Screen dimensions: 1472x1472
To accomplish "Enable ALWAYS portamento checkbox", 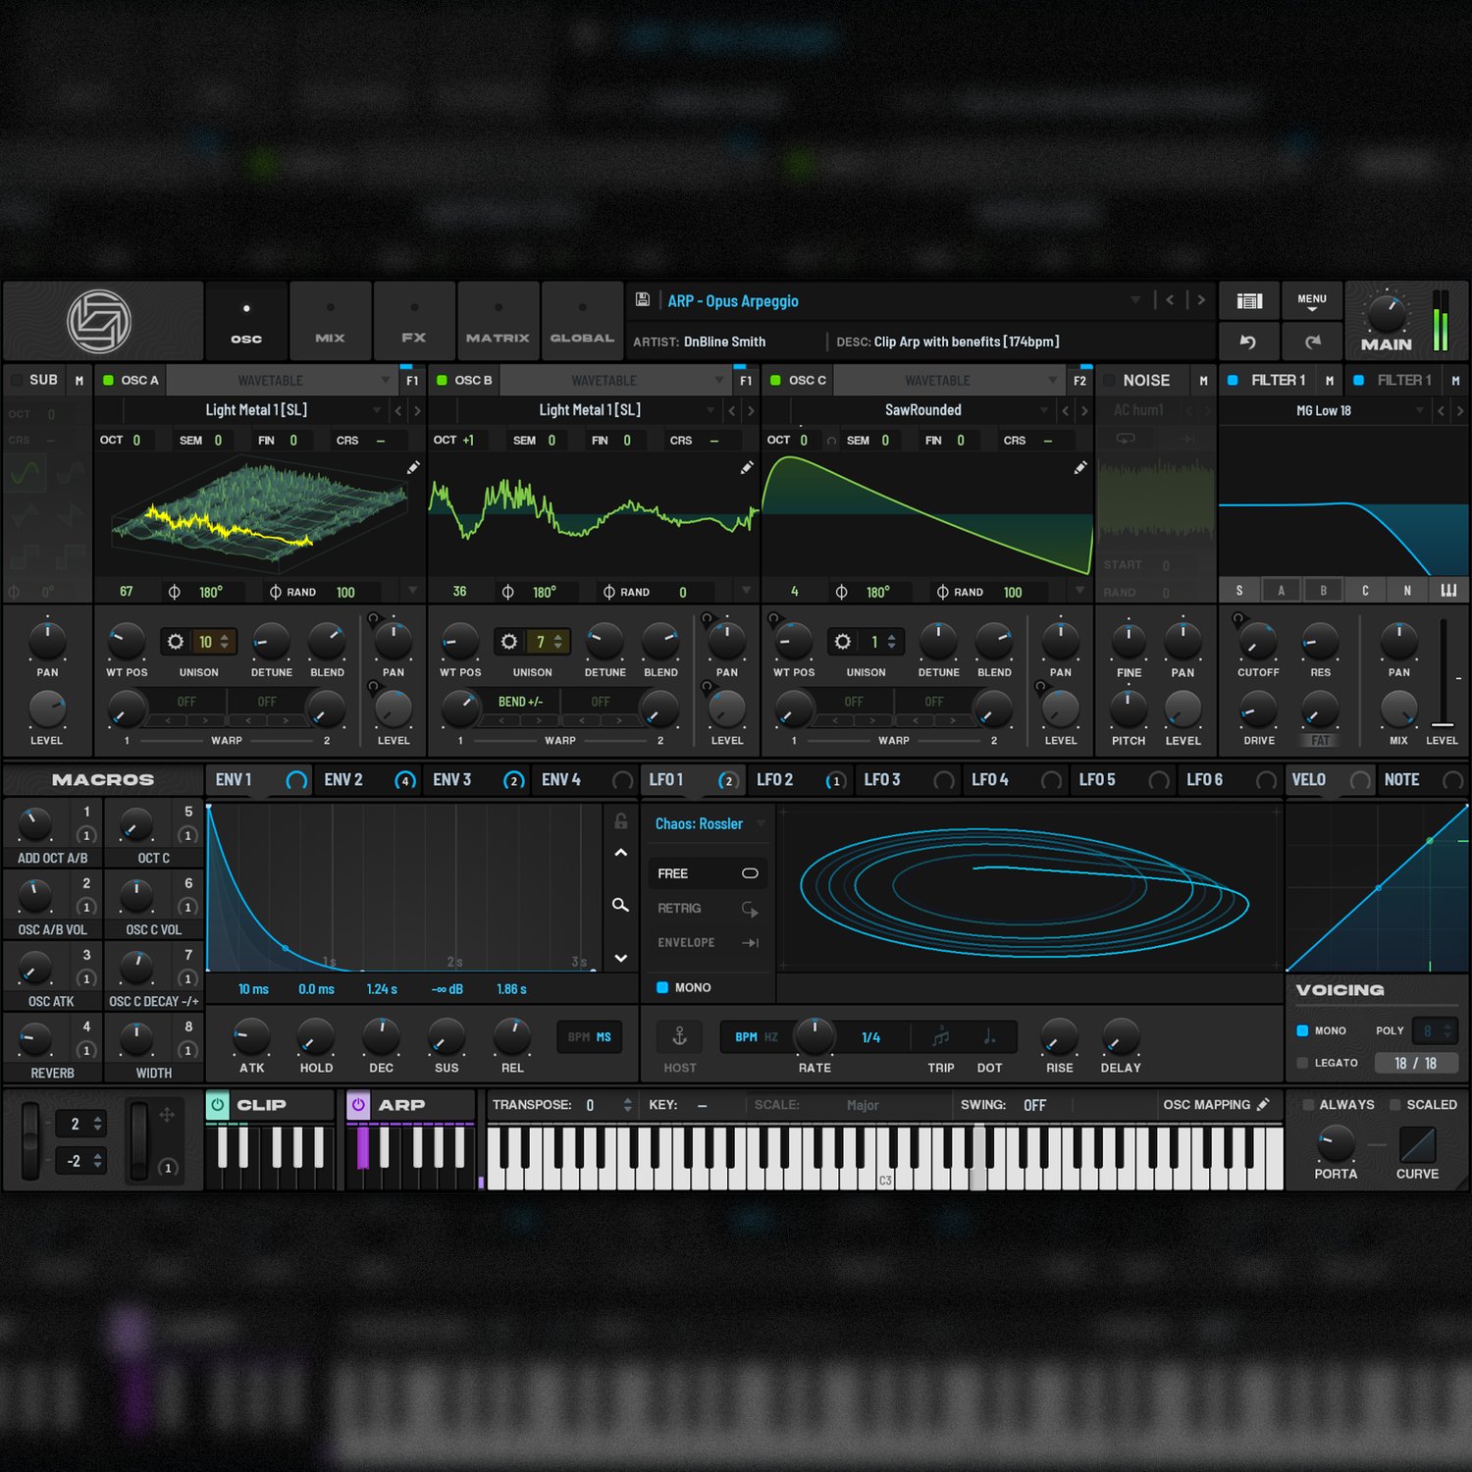I will click(1308, 1105).
